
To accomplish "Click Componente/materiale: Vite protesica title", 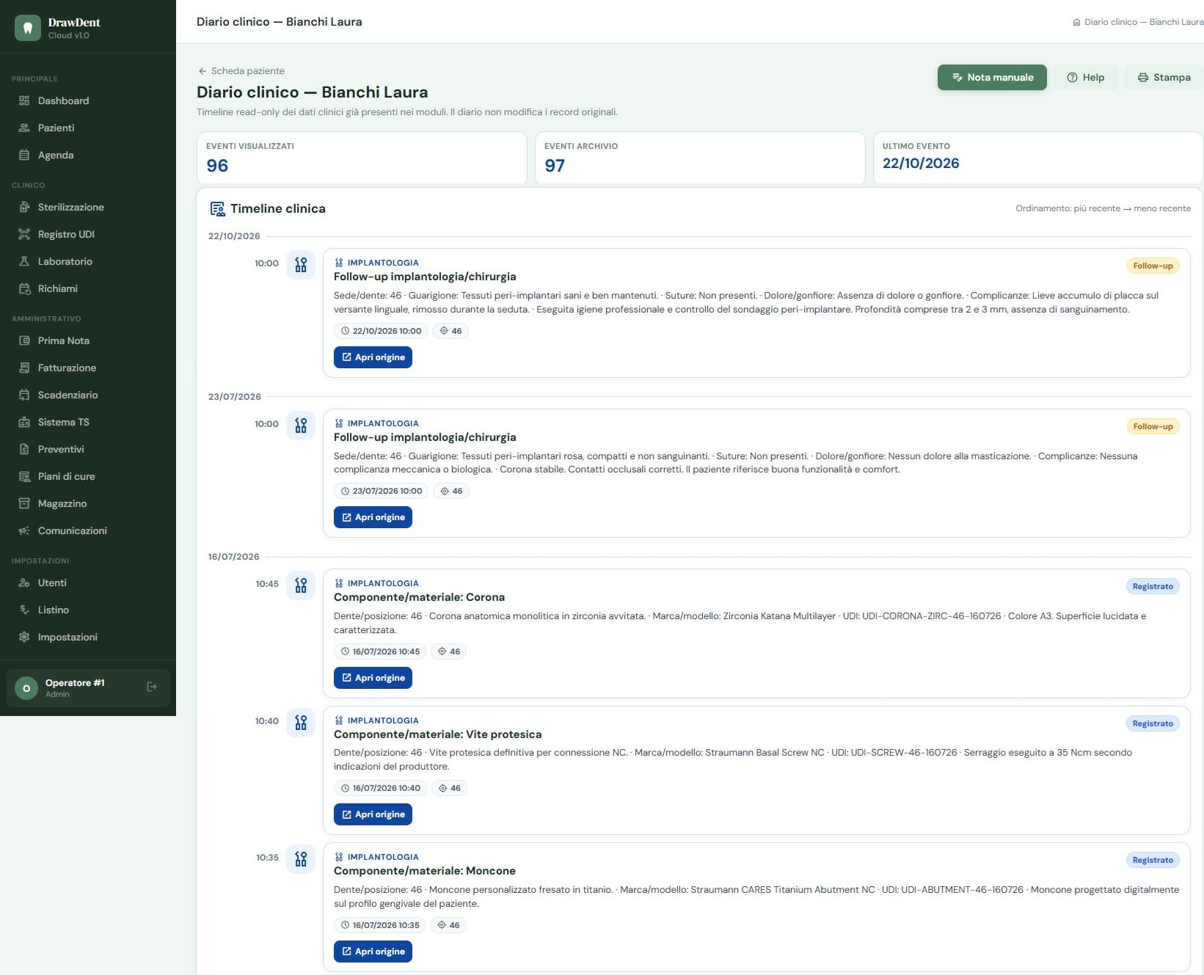I will pos(437,734).
